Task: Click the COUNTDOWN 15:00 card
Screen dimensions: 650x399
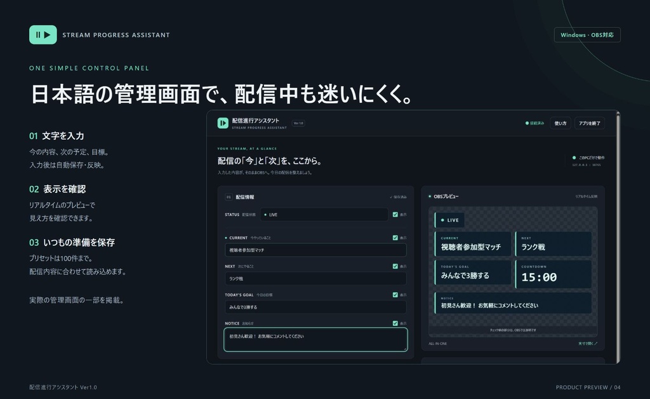Action: tap(553, 274)
